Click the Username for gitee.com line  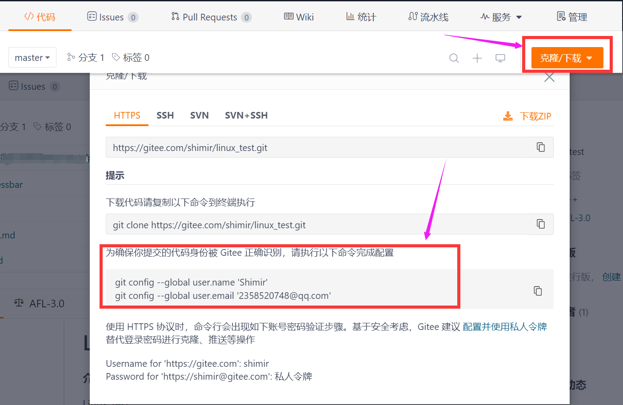pyautogui.click(x=187, y=364)
